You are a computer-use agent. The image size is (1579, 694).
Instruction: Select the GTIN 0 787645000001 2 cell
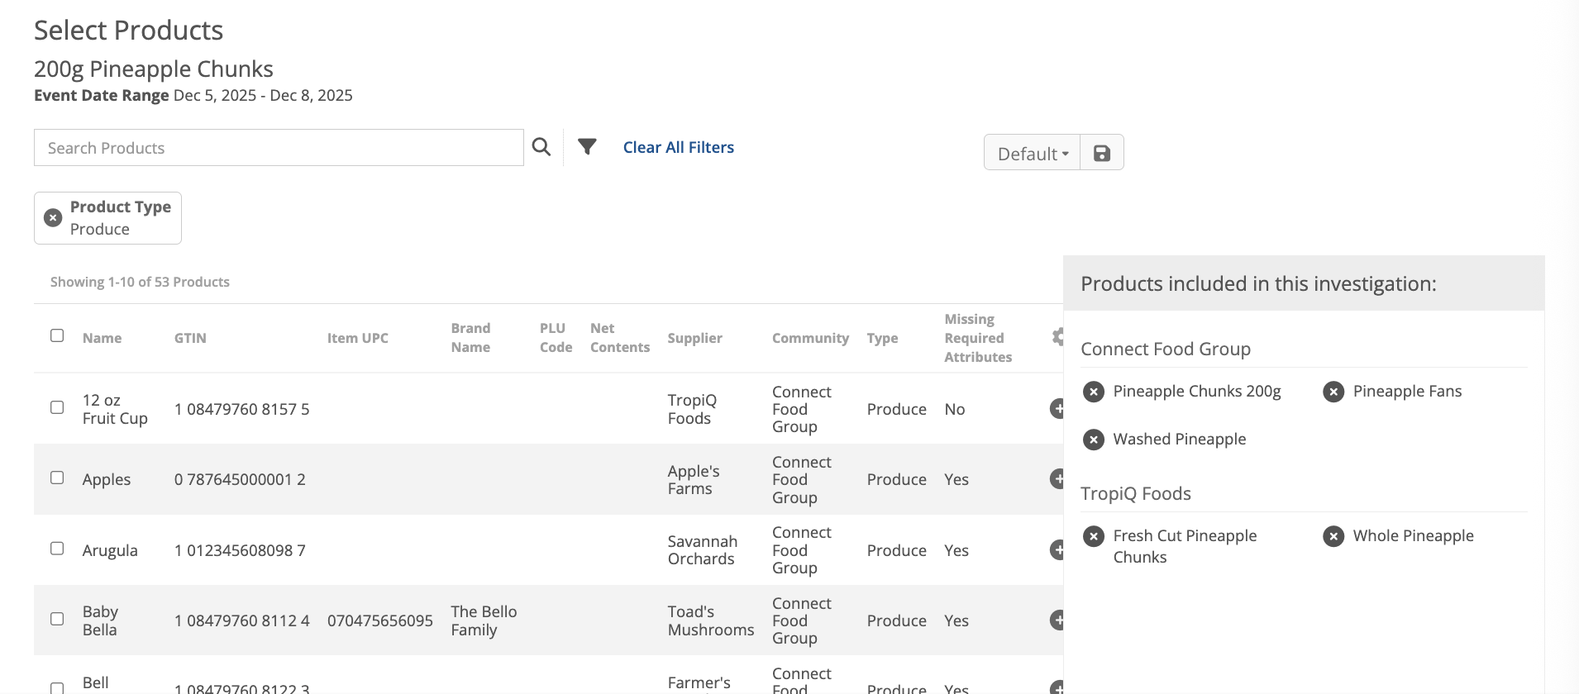pyautogui.click(x=240, y=479)
